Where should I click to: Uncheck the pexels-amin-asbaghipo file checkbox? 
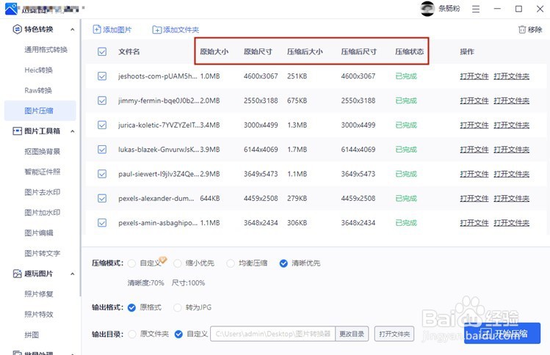pos(102,223)
